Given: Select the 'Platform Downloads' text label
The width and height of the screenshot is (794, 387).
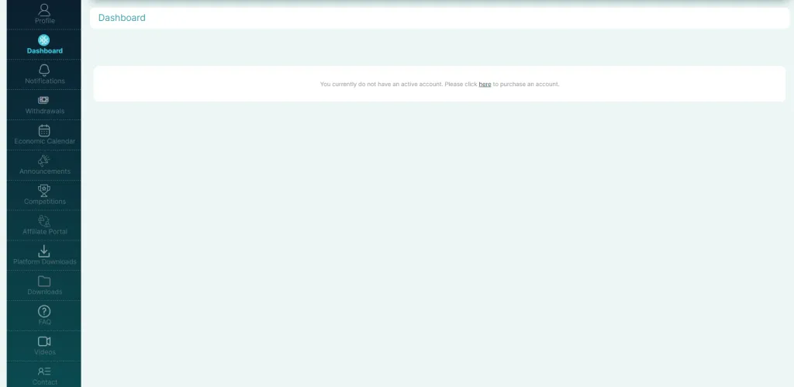Looking at the screenshot, I should (x=45, y=262).
